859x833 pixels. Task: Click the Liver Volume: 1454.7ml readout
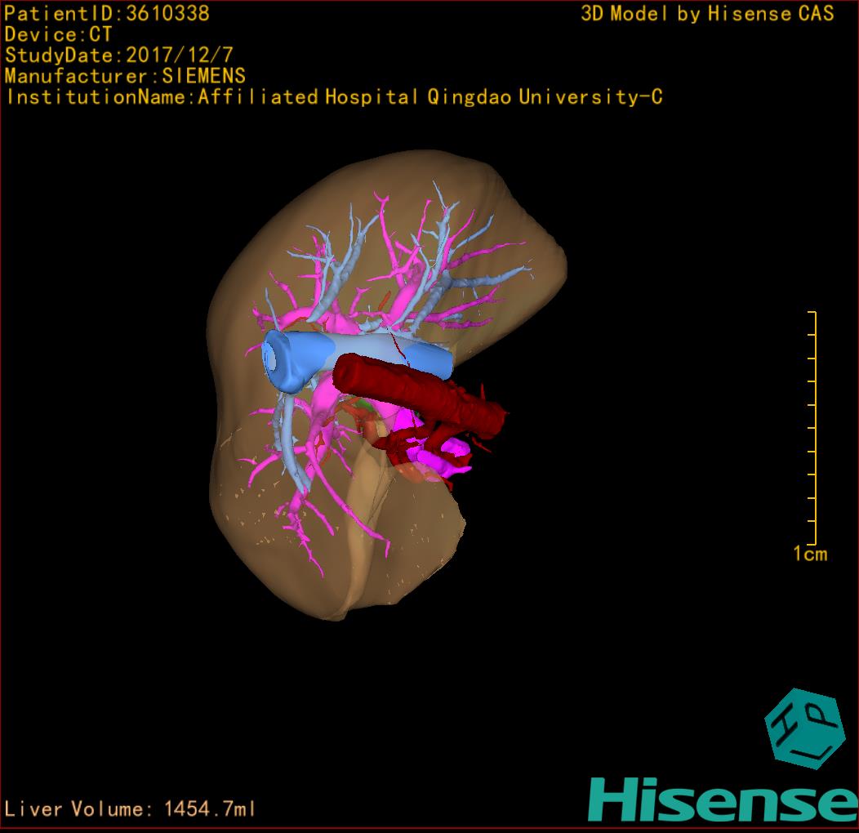pos(130,809)
